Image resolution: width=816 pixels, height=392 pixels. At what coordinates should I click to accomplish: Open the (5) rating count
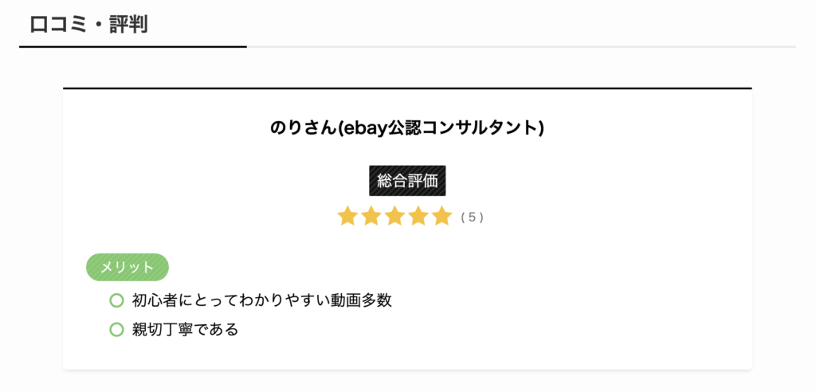[x=472, y=218]
